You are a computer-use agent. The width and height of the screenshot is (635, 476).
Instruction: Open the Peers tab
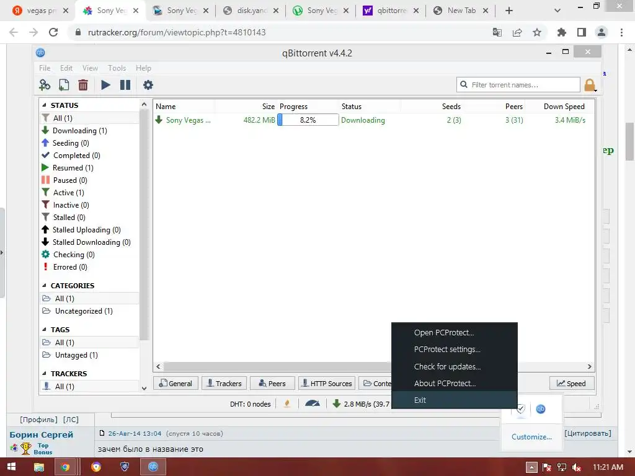(x=272, y=383)
